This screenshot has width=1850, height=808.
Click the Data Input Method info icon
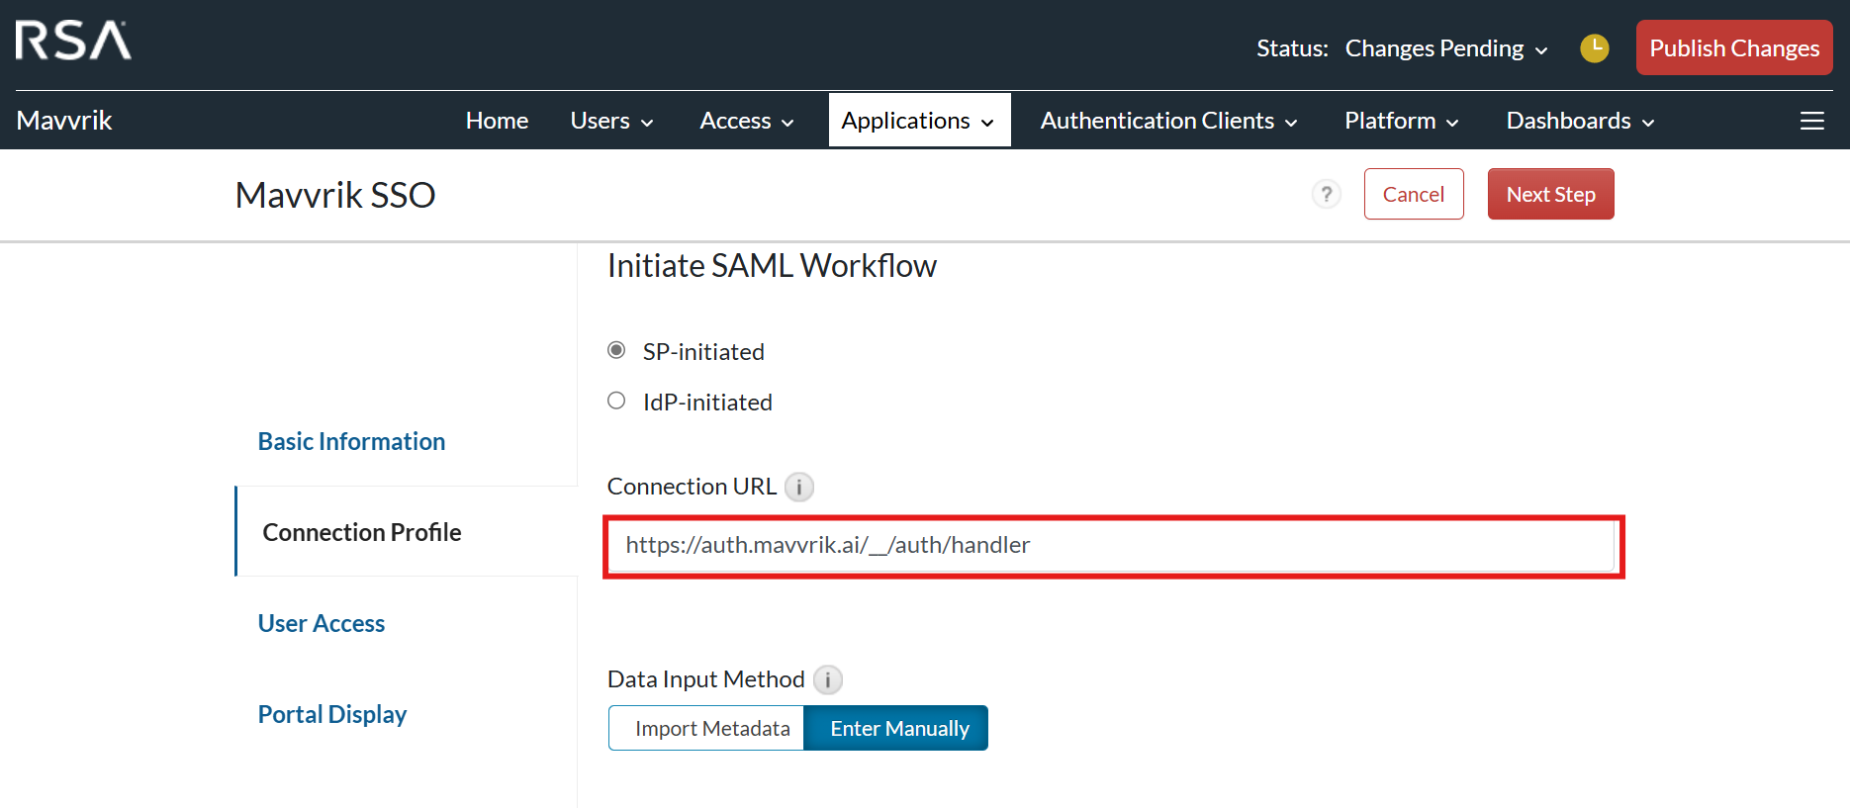tap(827, 679)
